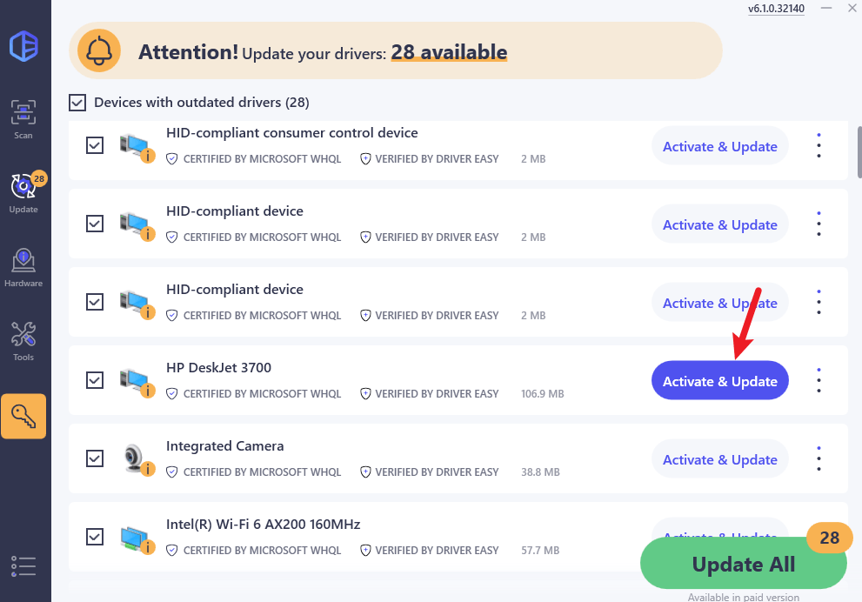This screenshot has width=862, height=602.
Task: Click the notification bell icon
Action: click(99, 51)
